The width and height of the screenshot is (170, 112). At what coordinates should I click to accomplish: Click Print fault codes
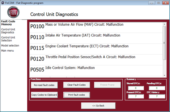pos(77,95)
